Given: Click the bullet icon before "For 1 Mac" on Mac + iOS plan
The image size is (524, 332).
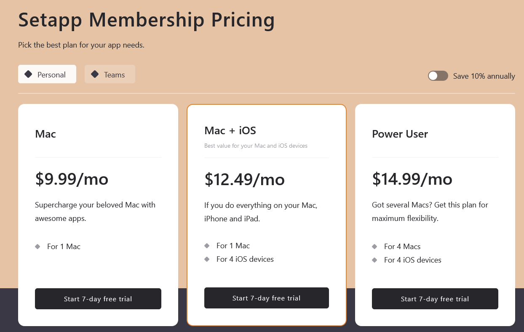Looking at the screenshot, I should [207, 246].
